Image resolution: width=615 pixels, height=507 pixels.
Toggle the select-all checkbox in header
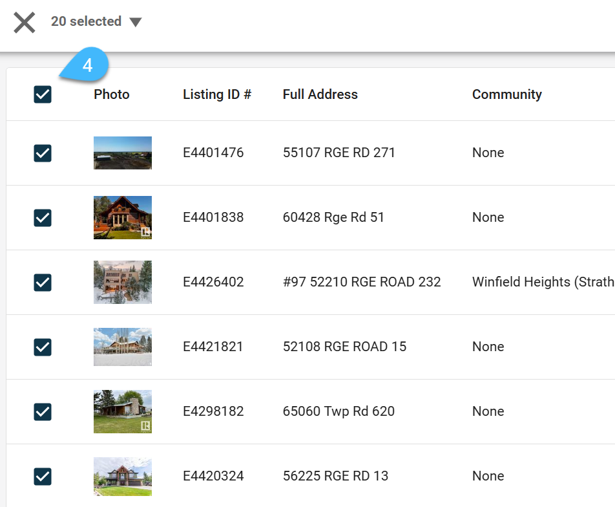point(43,94)
